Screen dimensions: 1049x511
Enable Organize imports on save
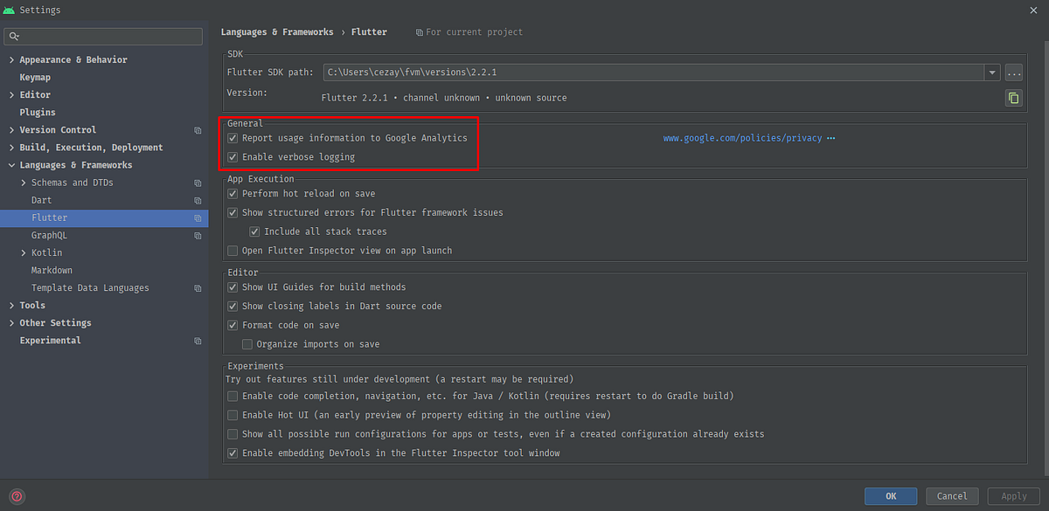pyautogui.click(x=247, y=343)
